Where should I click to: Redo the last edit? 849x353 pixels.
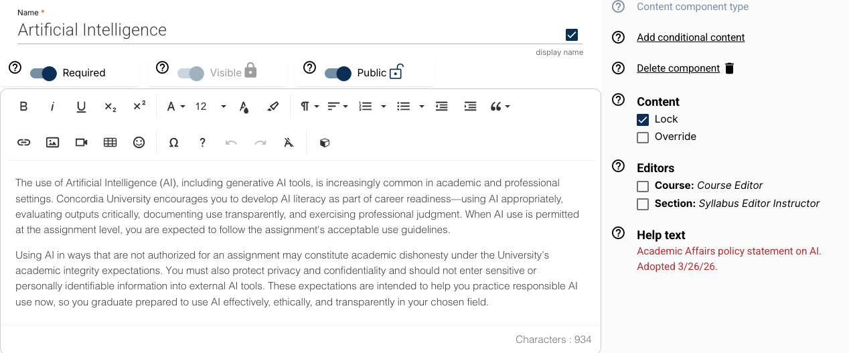click(260, 142)
